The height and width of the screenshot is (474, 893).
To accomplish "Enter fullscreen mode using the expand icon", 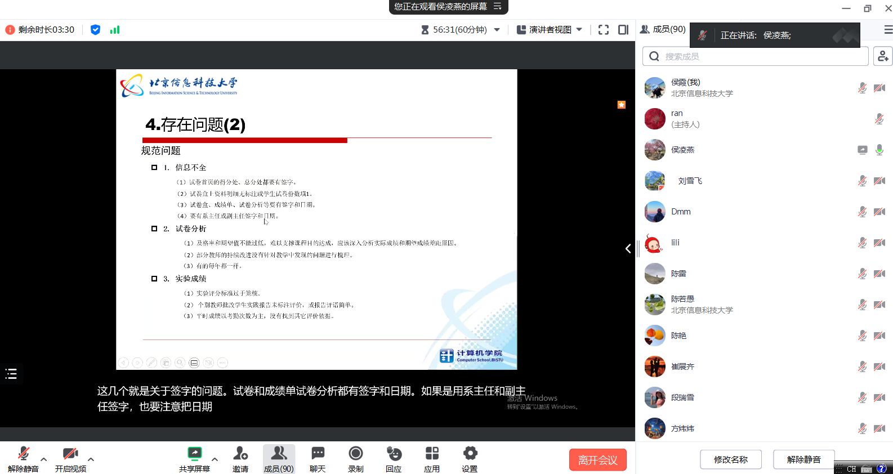I will [604, 30].
